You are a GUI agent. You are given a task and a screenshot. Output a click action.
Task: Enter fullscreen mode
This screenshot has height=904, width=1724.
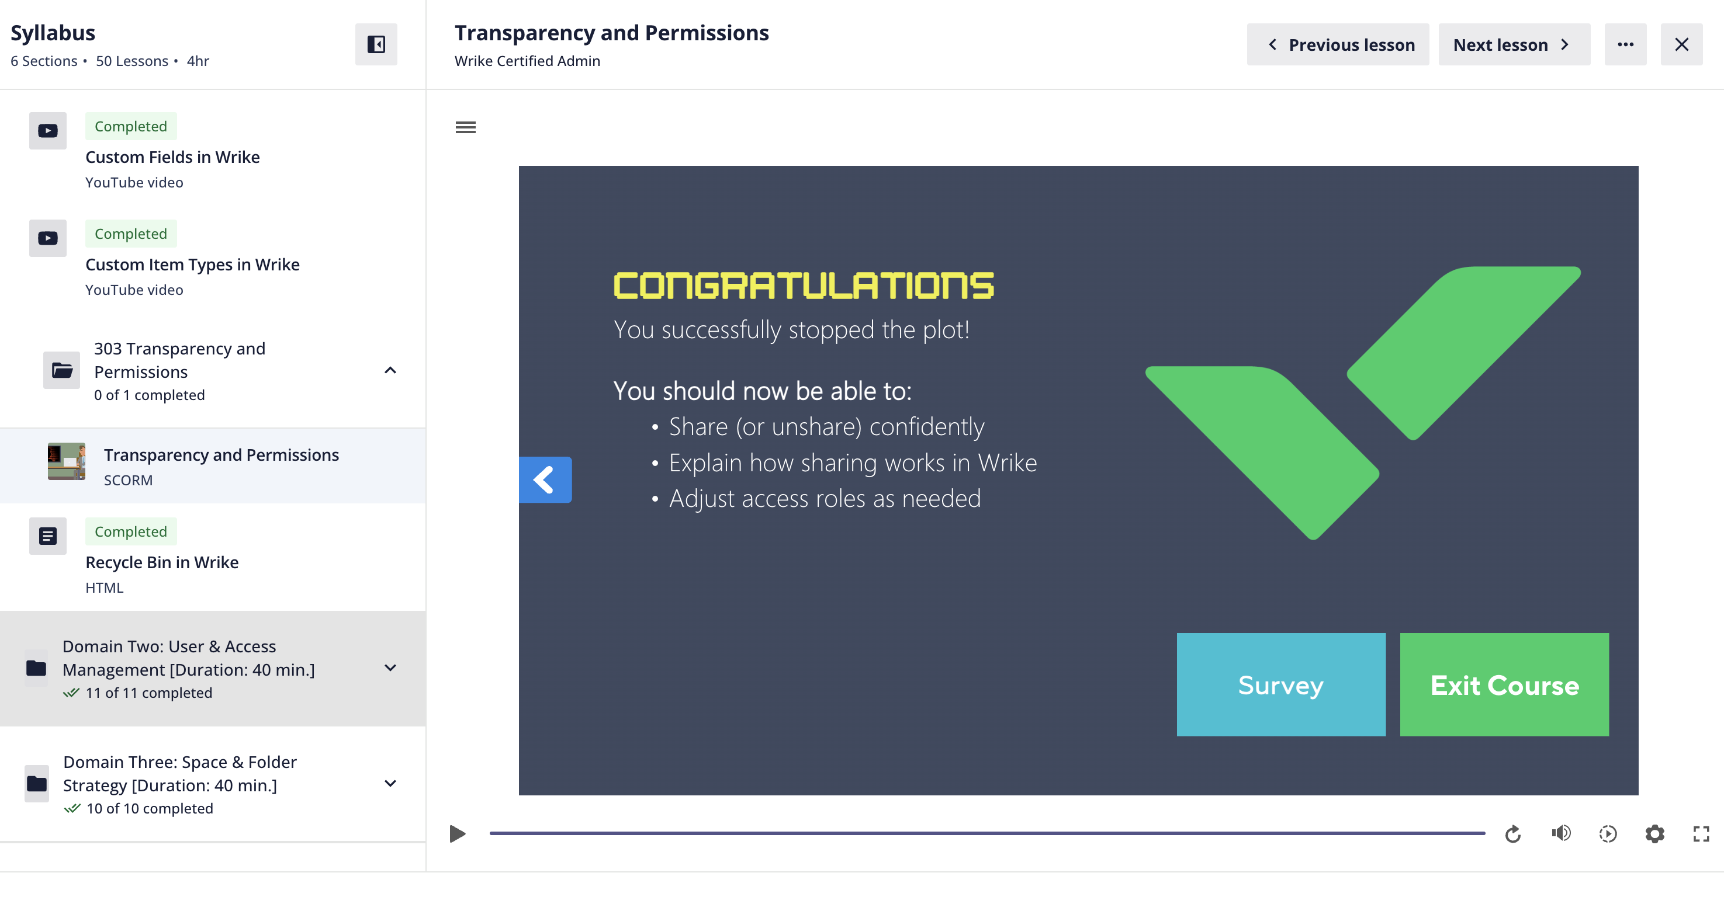pyautogui.click(x=1701, y=834)
